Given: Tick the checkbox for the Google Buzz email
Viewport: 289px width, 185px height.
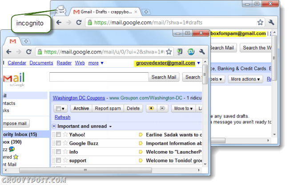Looking at the screenshot, I should pyautogui.click(x=58, y=143).
